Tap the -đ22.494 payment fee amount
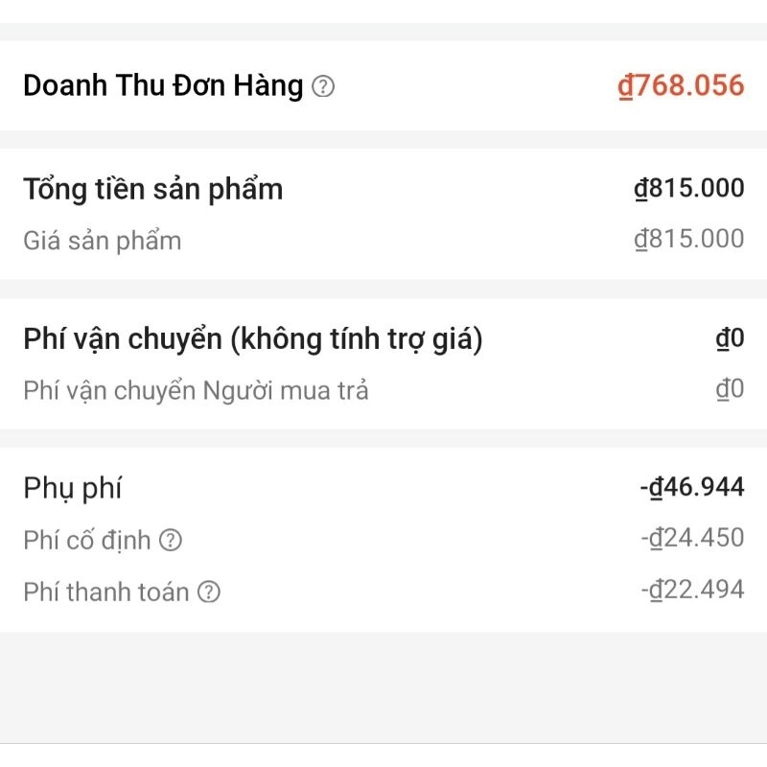767x767 pixels. click(692, 589)
